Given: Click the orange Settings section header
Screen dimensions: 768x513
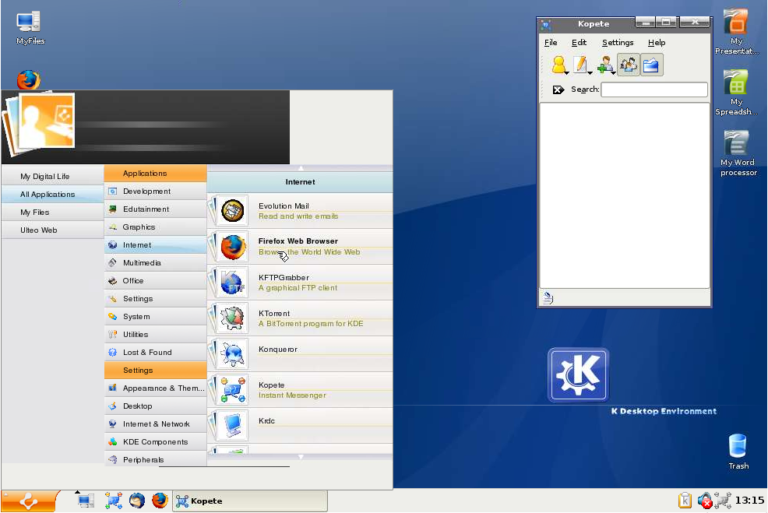Looking at the screenshot, I should (155, 371).
